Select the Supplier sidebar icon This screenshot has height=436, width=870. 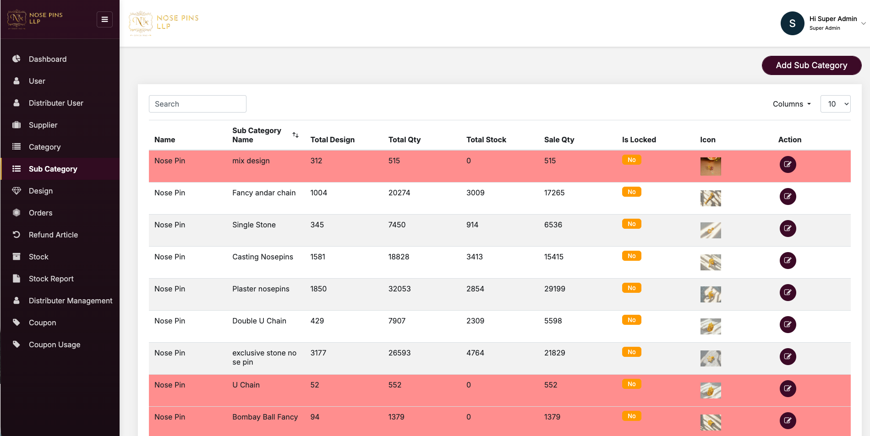click(16, 125)
